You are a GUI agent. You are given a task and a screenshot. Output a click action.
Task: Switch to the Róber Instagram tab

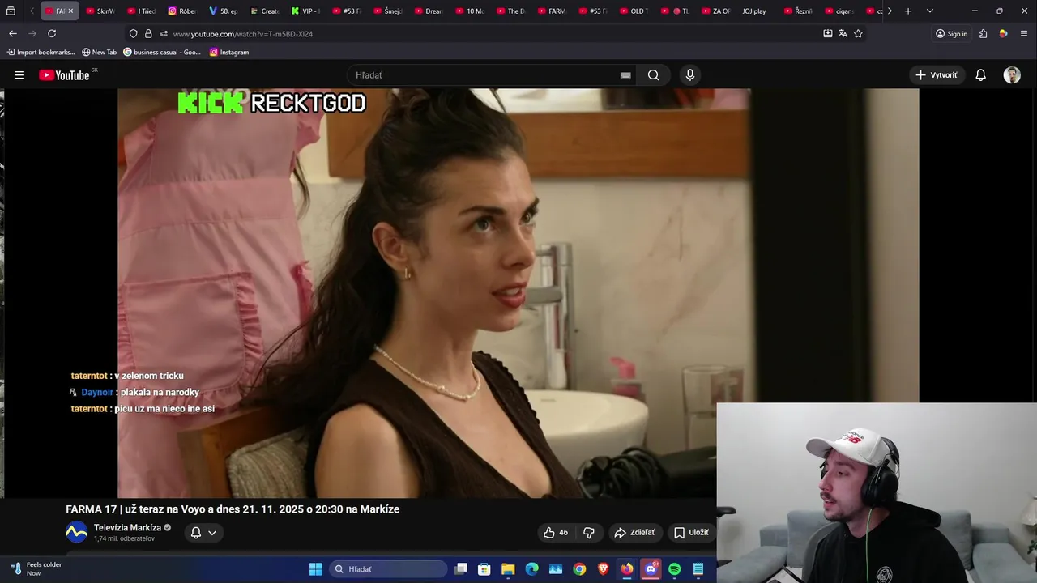pos(182,11)
